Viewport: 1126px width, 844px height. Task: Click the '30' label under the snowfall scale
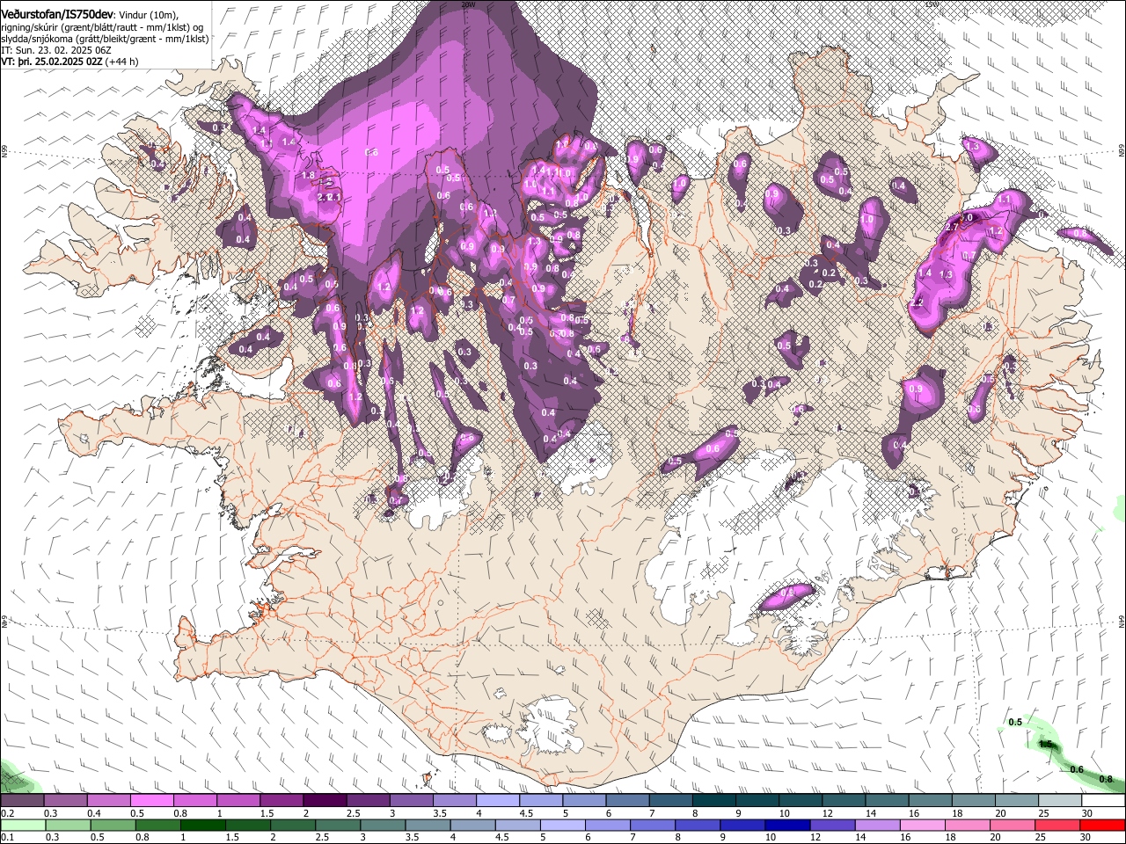pyautogui.click(x=1086, y=813)
